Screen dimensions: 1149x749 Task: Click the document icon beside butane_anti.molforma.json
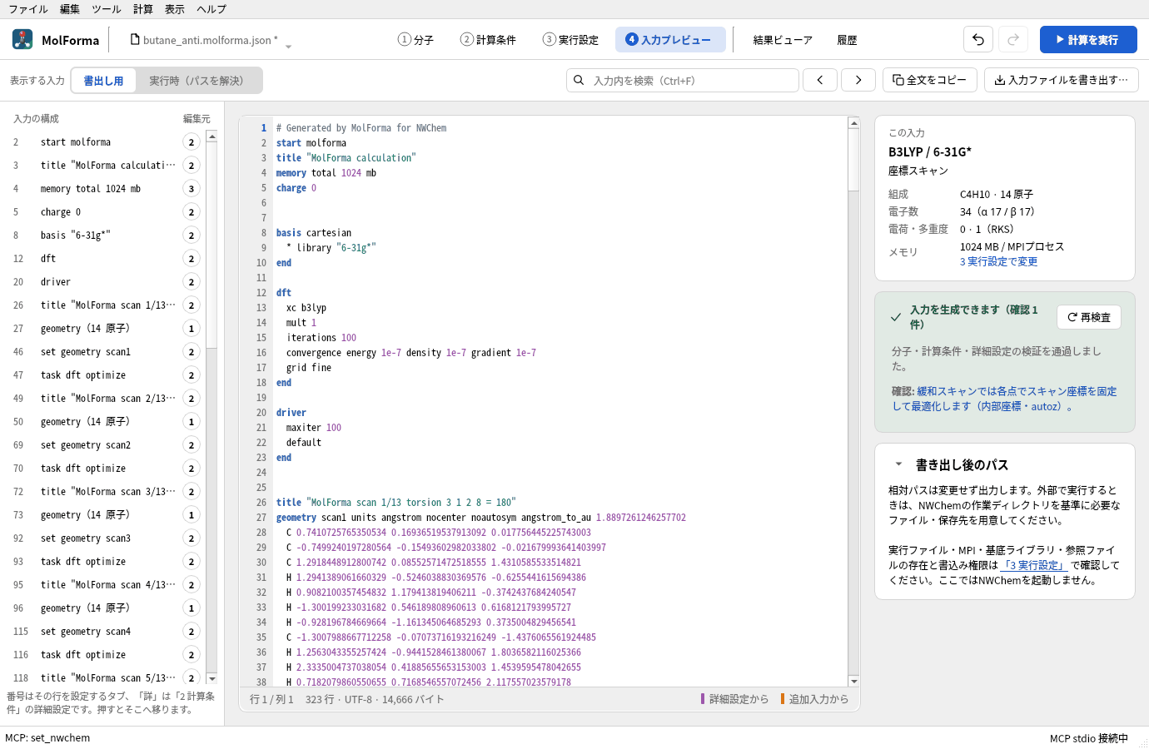click(135, 39)
